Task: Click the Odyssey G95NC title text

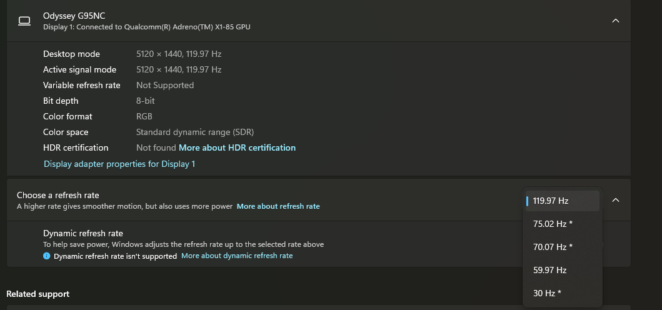Action: click(x=70, y=15)
